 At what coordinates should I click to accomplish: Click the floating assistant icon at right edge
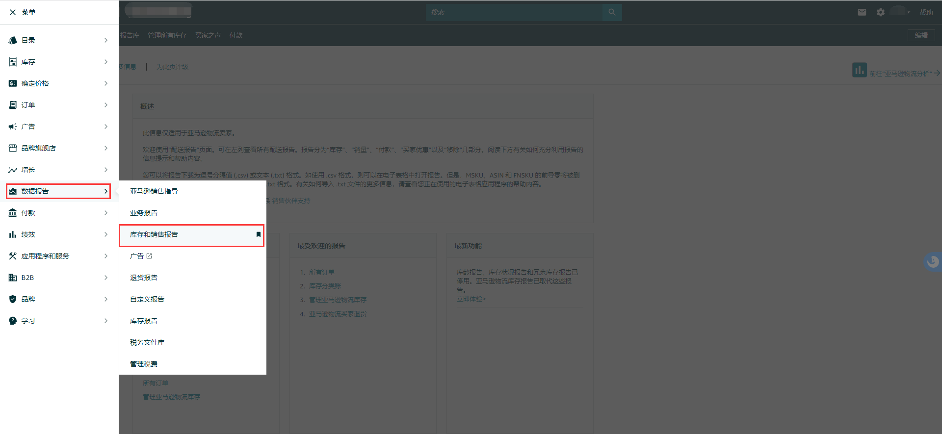click(933, 261)
